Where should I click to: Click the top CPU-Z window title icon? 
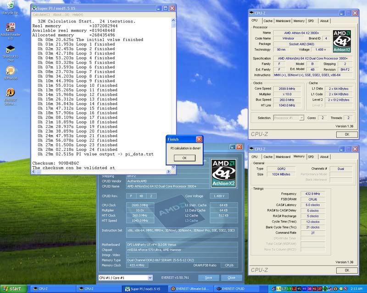(x=251, y=13)
